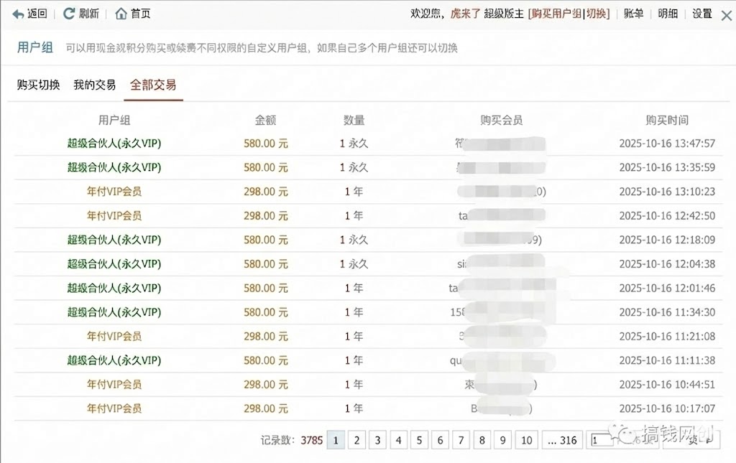Go to page 2 of records
736x463 pixels.
[x=356, y=440]
